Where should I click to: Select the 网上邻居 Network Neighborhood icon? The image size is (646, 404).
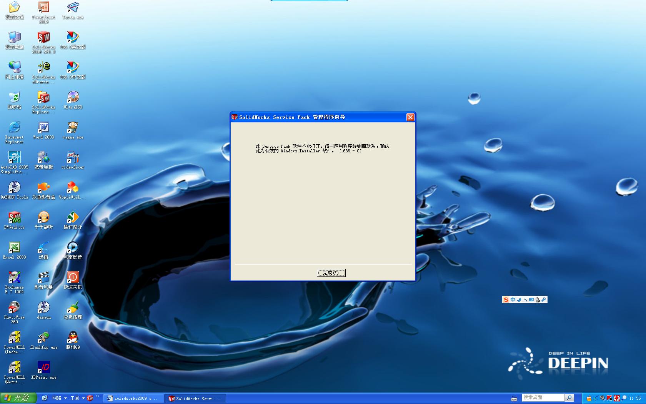pos(14,70)
